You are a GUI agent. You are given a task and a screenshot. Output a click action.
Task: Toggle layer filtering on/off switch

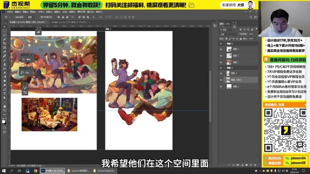(256, 29)
